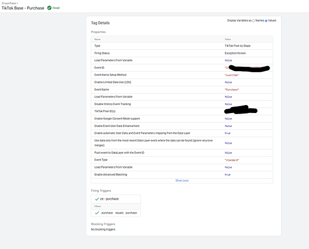Image resolution: width=309 pixels, height=249 pixels.
Task: Click the 'Display Variables as' label
Action: [239, 20]
